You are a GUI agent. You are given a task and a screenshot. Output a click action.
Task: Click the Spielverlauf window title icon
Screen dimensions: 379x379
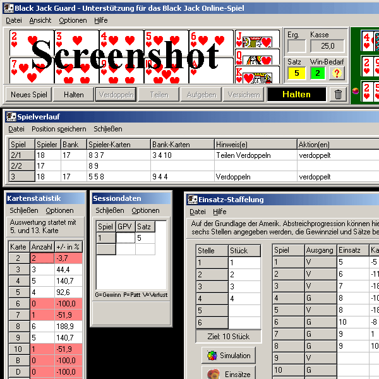coord(11,117)
